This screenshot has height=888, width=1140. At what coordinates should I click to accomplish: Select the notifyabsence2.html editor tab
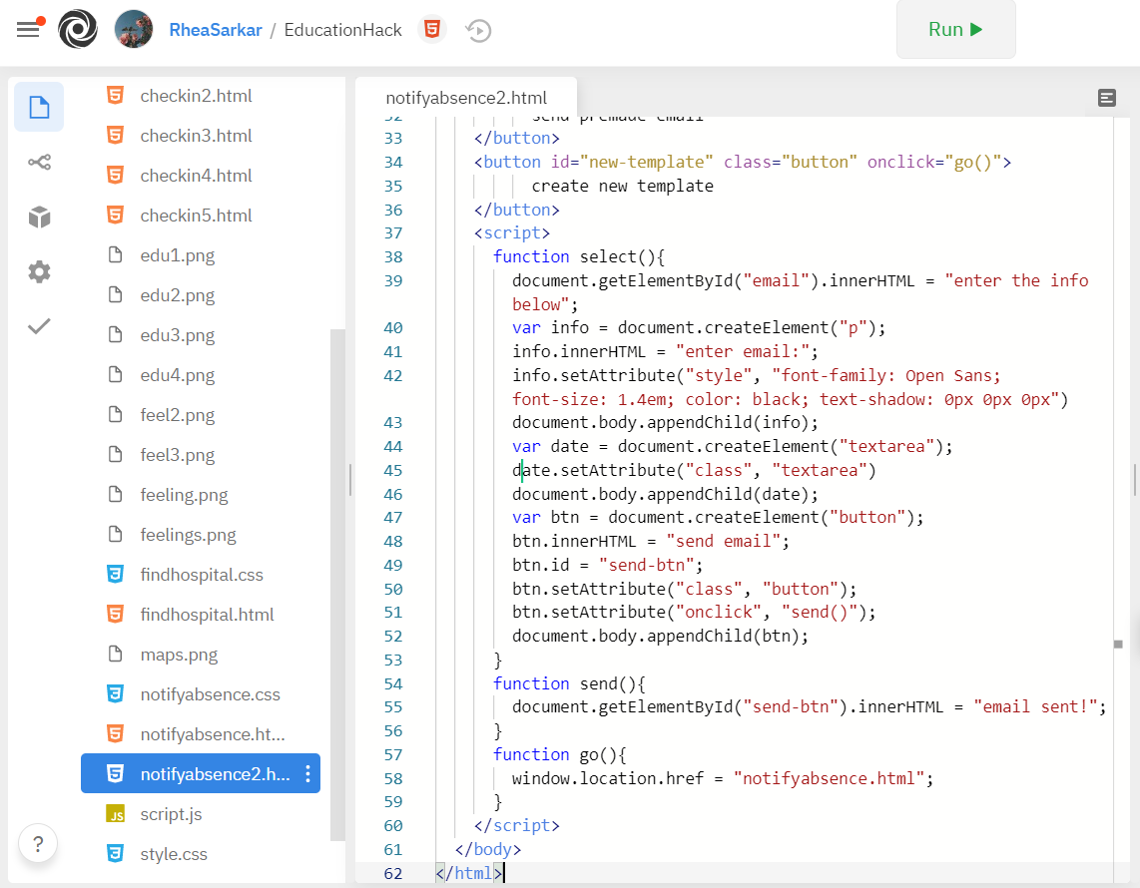coord(466,98)
